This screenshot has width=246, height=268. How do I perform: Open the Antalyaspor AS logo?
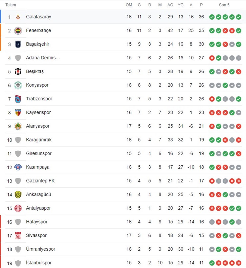point(18,208)
